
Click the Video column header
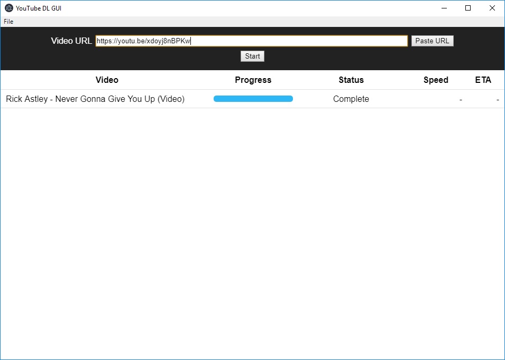pyautogui.click(x=107, y=80)
